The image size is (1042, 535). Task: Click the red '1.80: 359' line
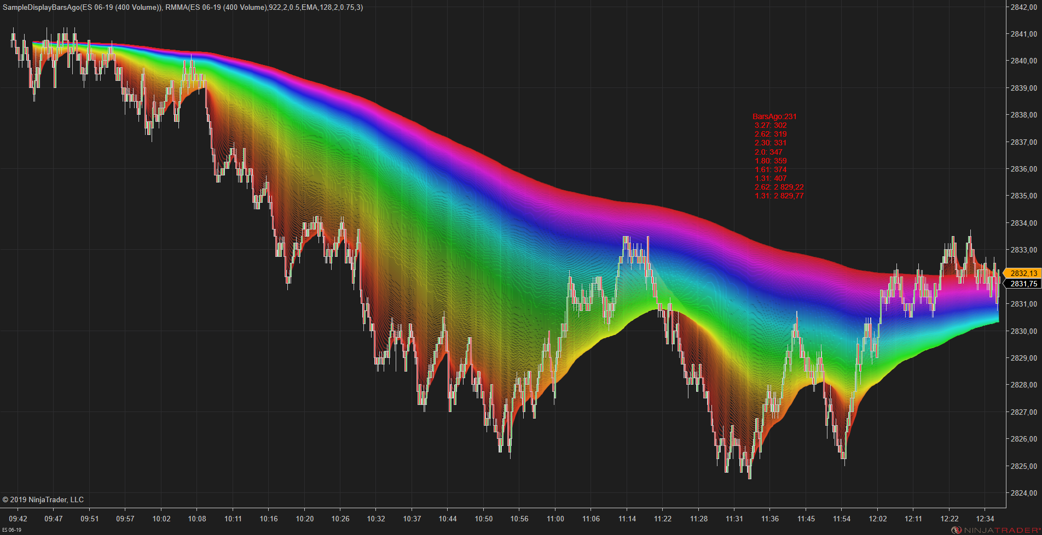[x=771, y=161]
